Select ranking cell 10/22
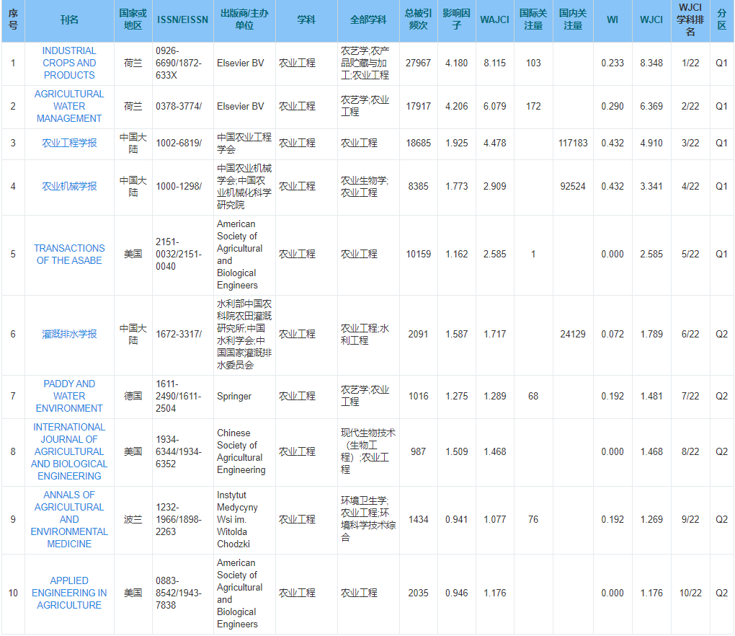The height and width of the screenshot is (636, 735). [x=690, y=593]
